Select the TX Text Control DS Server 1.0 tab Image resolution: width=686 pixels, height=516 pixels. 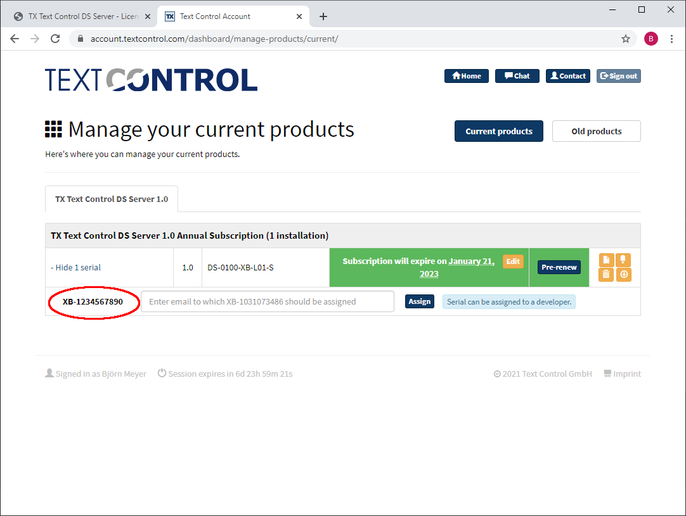112,199
